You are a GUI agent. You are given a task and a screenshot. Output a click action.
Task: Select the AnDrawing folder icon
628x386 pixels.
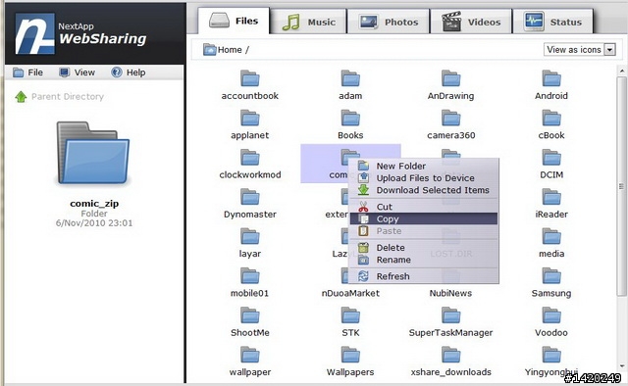(451, 78)
